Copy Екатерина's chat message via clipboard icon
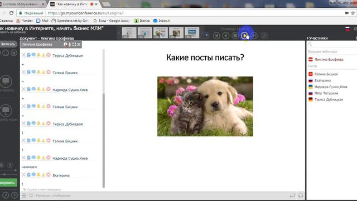The width and height of the screenshot is (357, 201). [x=28, y=175]
